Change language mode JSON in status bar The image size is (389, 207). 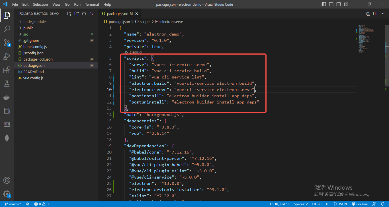click(x=340, y=204)
